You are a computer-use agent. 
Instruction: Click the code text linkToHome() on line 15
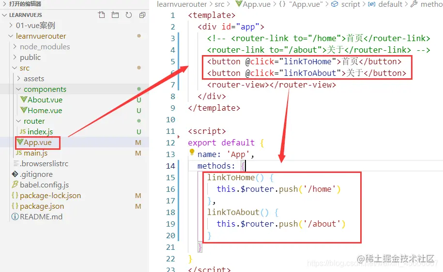[235, 178]
